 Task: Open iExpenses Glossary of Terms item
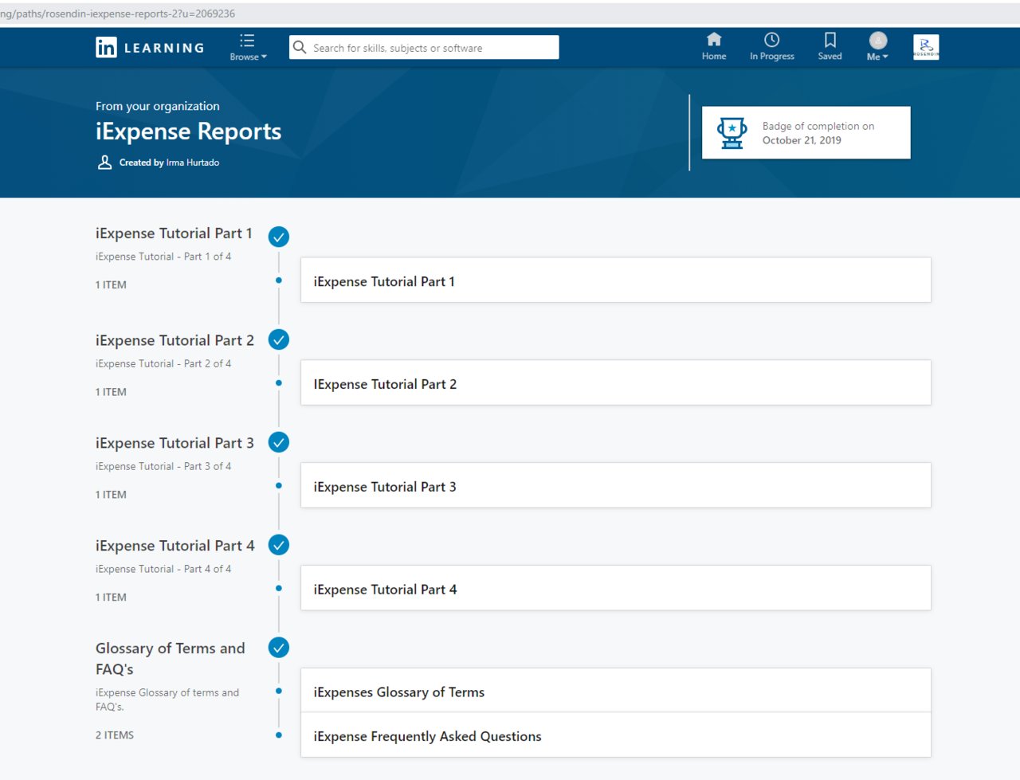pyautogui.click(x=615, y=690)
